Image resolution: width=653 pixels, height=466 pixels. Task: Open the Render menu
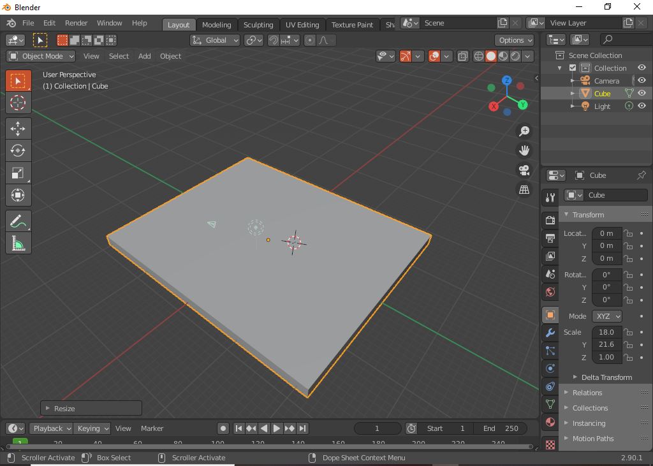76,23
